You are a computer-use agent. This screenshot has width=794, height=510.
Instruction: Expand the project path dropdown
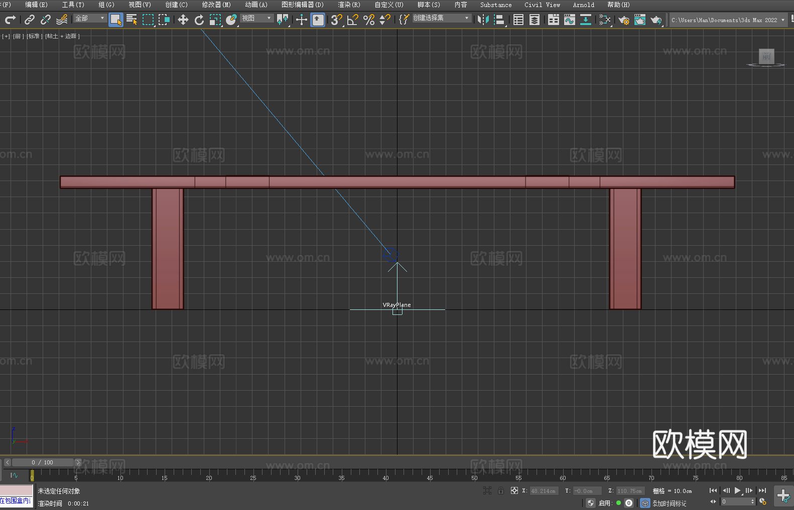782,20
